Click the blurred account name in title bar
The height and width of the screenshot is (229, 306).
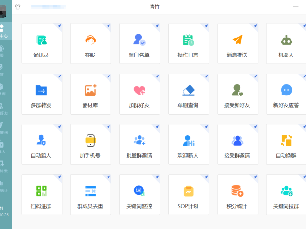(x=48, y=7)
